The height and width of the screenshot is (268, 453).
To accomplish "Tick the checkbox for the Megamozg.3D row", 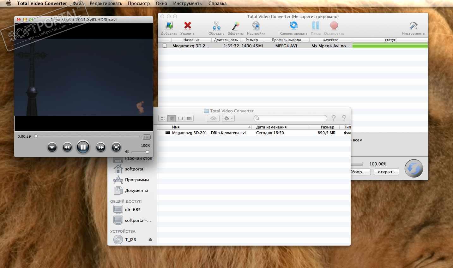I will (165, 46).
